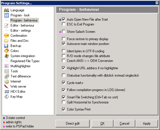Close the Program Settings dialog
The width and height of the screenshot is (160, 130).
click(157, 3)
